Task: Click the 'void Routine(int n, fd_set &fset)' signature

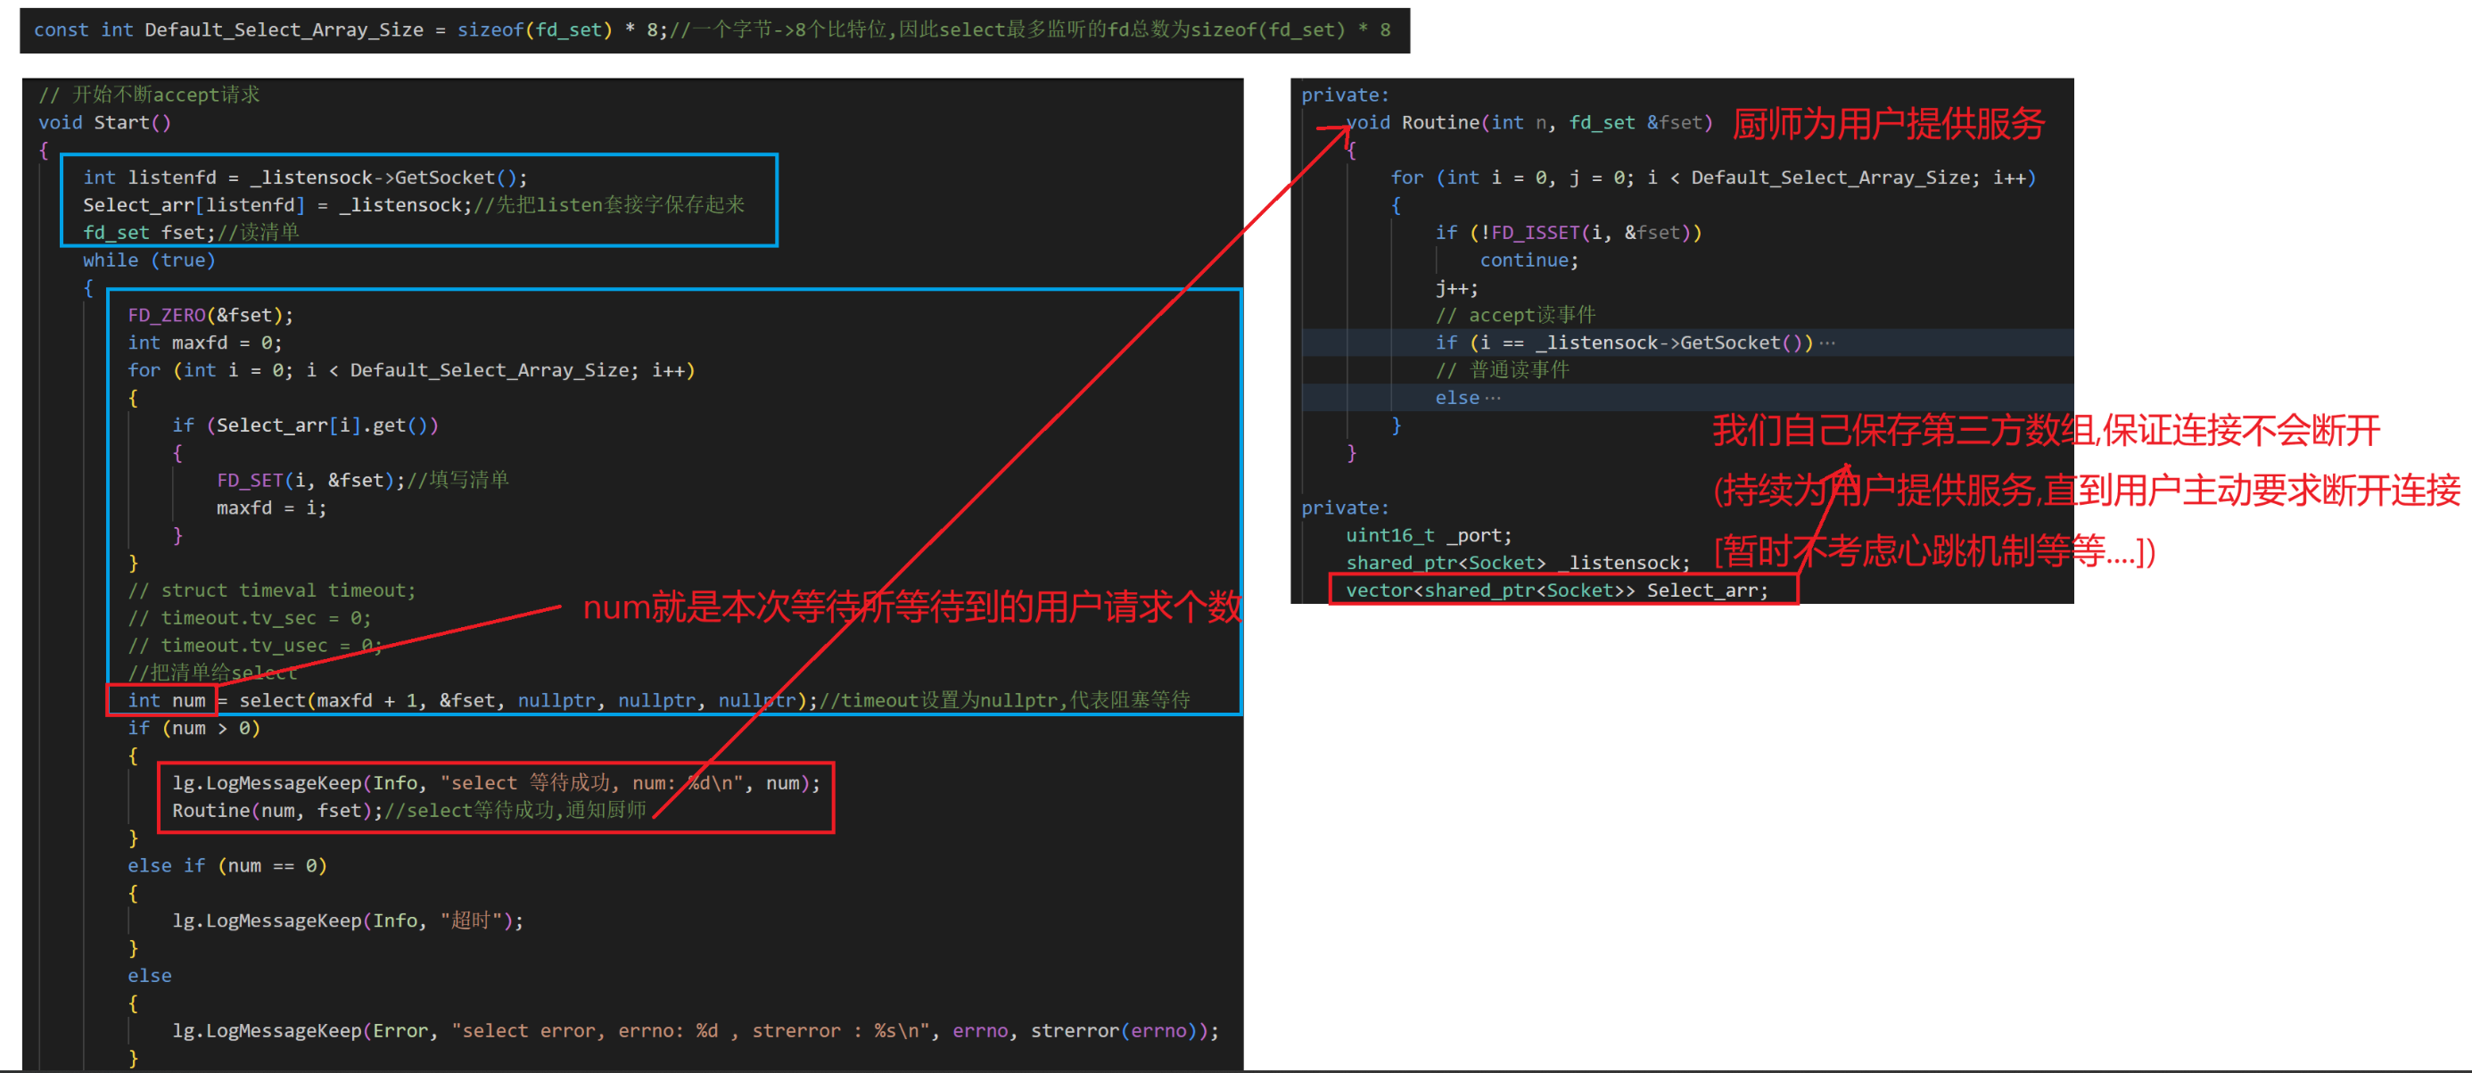Action: 1529,123
